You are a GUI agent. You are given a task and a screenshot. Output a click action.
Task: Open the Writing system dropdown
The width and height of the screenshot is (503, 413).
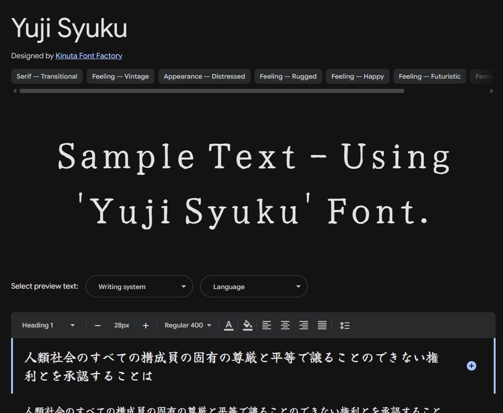pyautogui.click(x=139, y=286)
